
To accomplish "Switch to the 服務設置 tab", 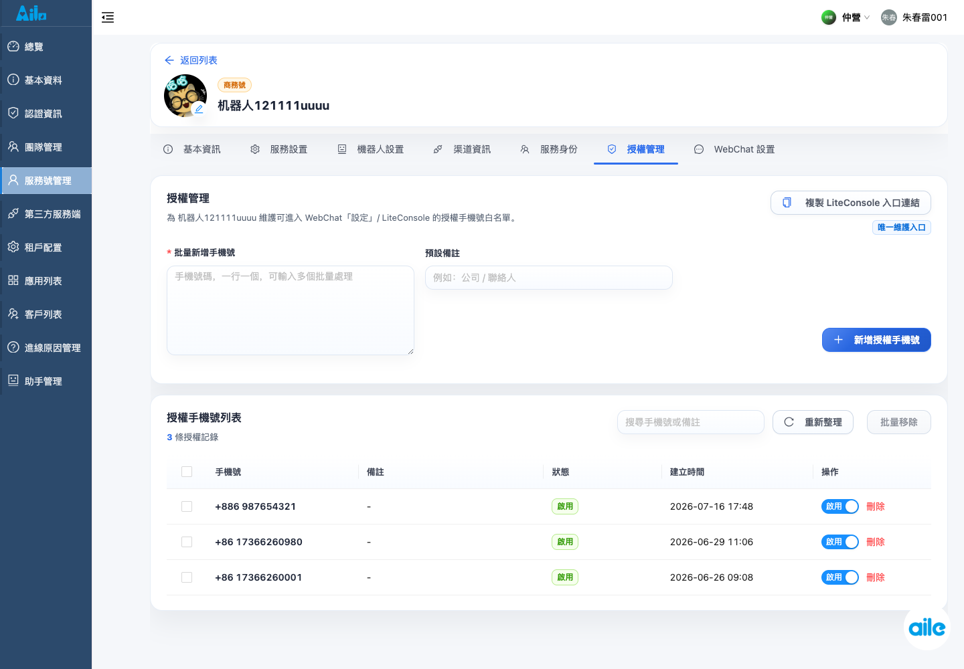I will click(x=279, y=149).
